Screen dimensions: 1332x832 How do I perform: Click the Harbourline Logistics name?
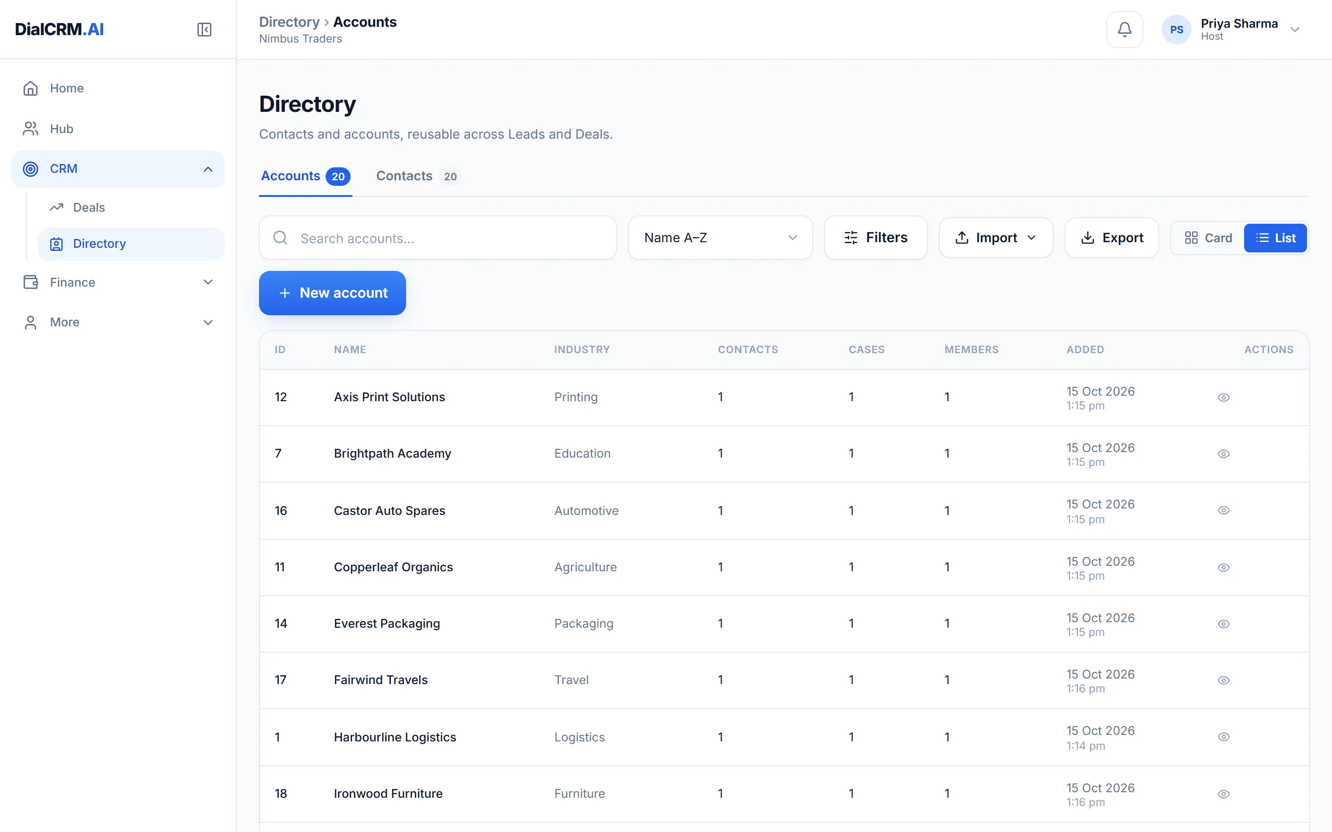coord(395,737)
